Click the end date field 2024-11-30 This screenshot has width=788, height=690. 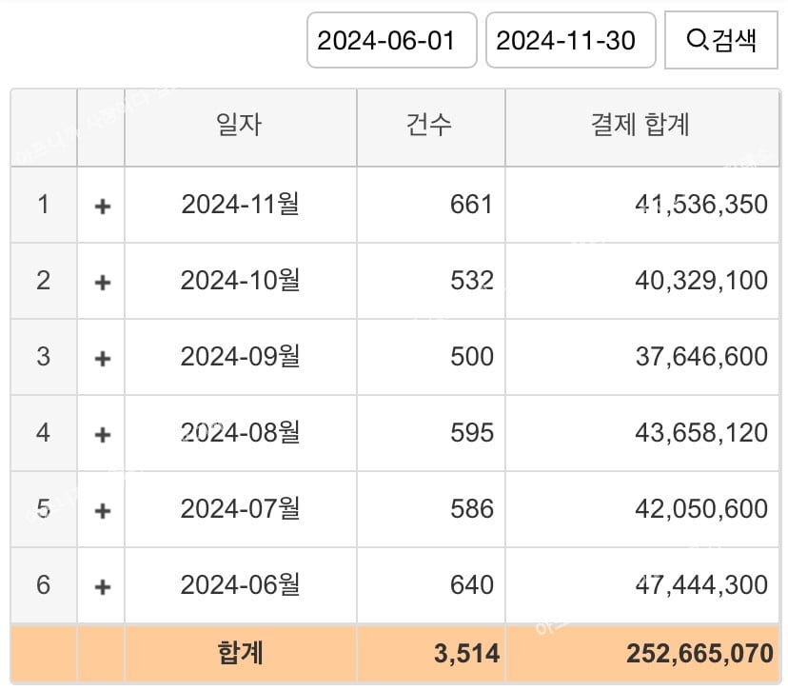click(x=570, y=40)
